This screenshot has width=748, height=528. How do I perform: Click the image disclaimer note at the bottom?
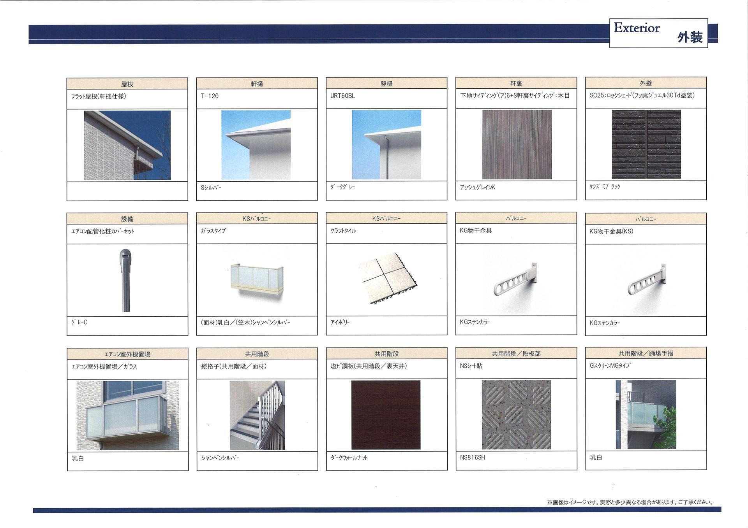(630, 502)
